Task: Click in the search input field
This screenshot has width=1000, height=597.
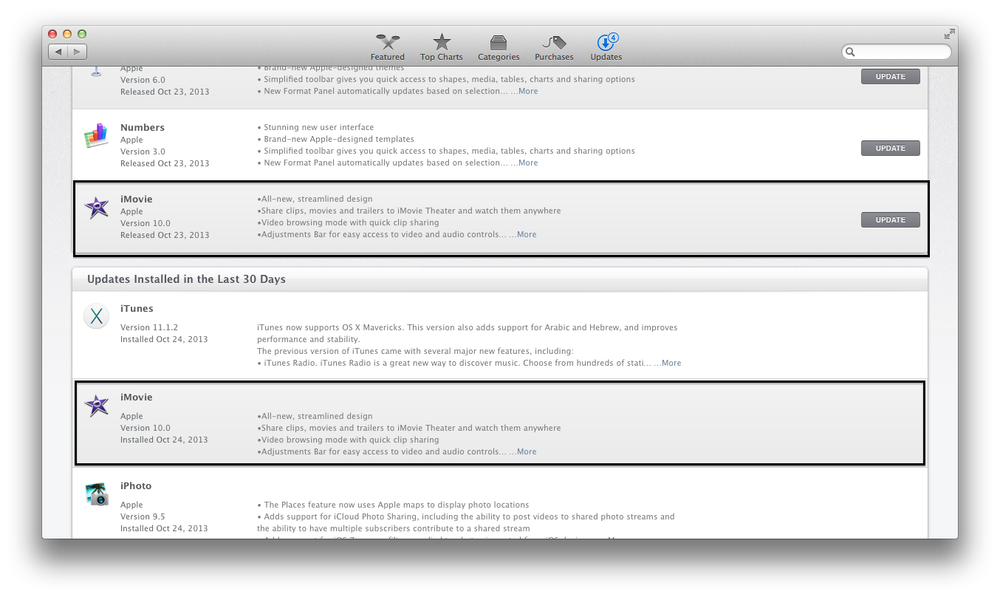Action: click(897, 52)
